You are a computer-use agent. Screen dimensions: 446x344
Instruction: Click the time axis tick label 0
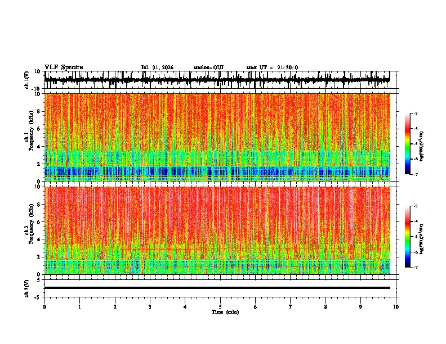pos(44,307)
